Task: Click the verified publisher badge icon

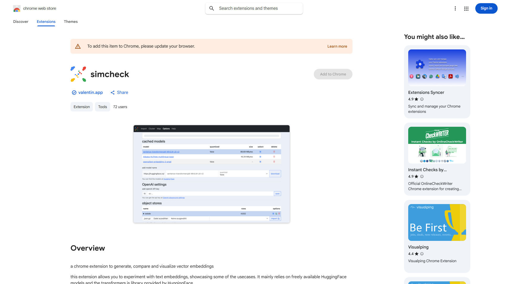Action: [74, 93]
